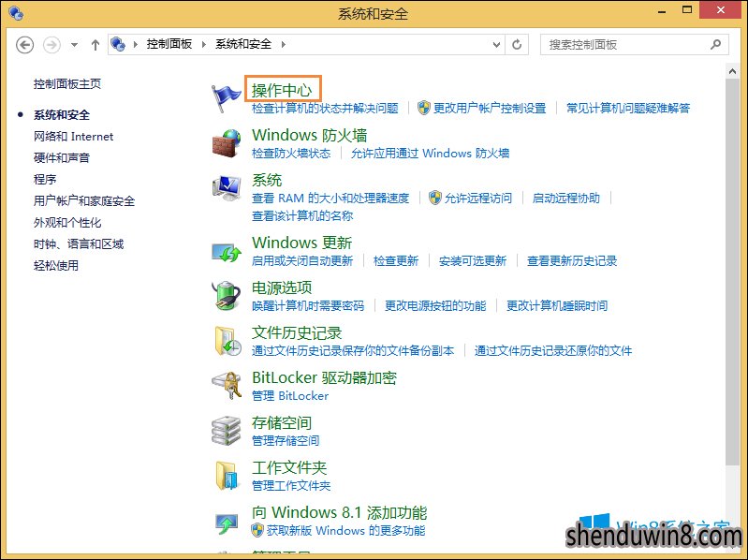The height and width of the screenshot is (560, 748).
Task: Click the Work Folders icon
Action: tap(227, 475)
